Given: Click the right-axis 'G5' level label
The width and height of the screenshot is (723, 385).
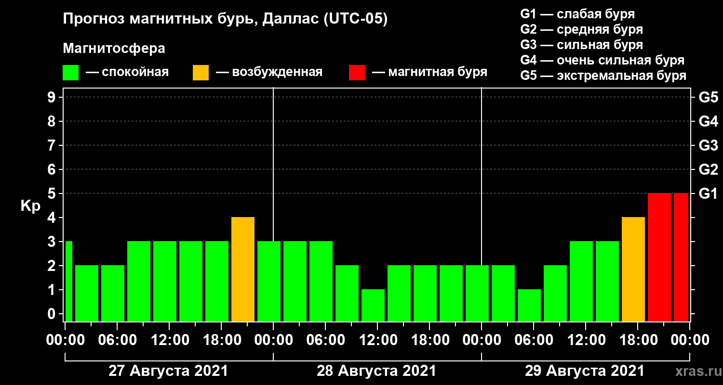Looking at the screenshot, I should (708, 97).
